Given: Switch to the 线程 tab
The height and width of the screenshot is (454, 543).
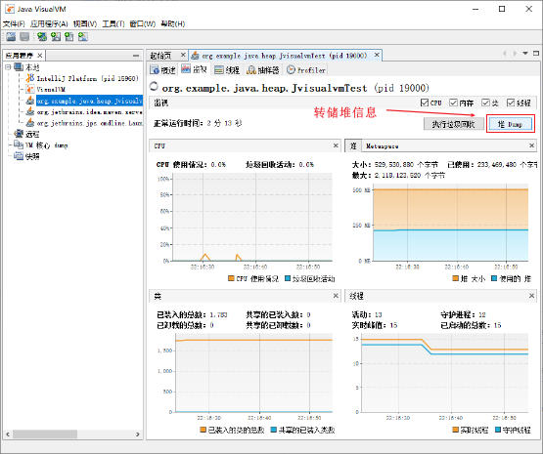Looking at the screenshot, I should point(227,70).
